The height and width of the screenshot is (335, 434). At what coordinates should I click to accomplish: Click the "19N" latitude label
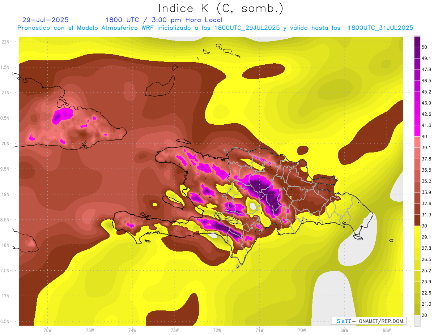pyautogui.click(x=5, y=194)
